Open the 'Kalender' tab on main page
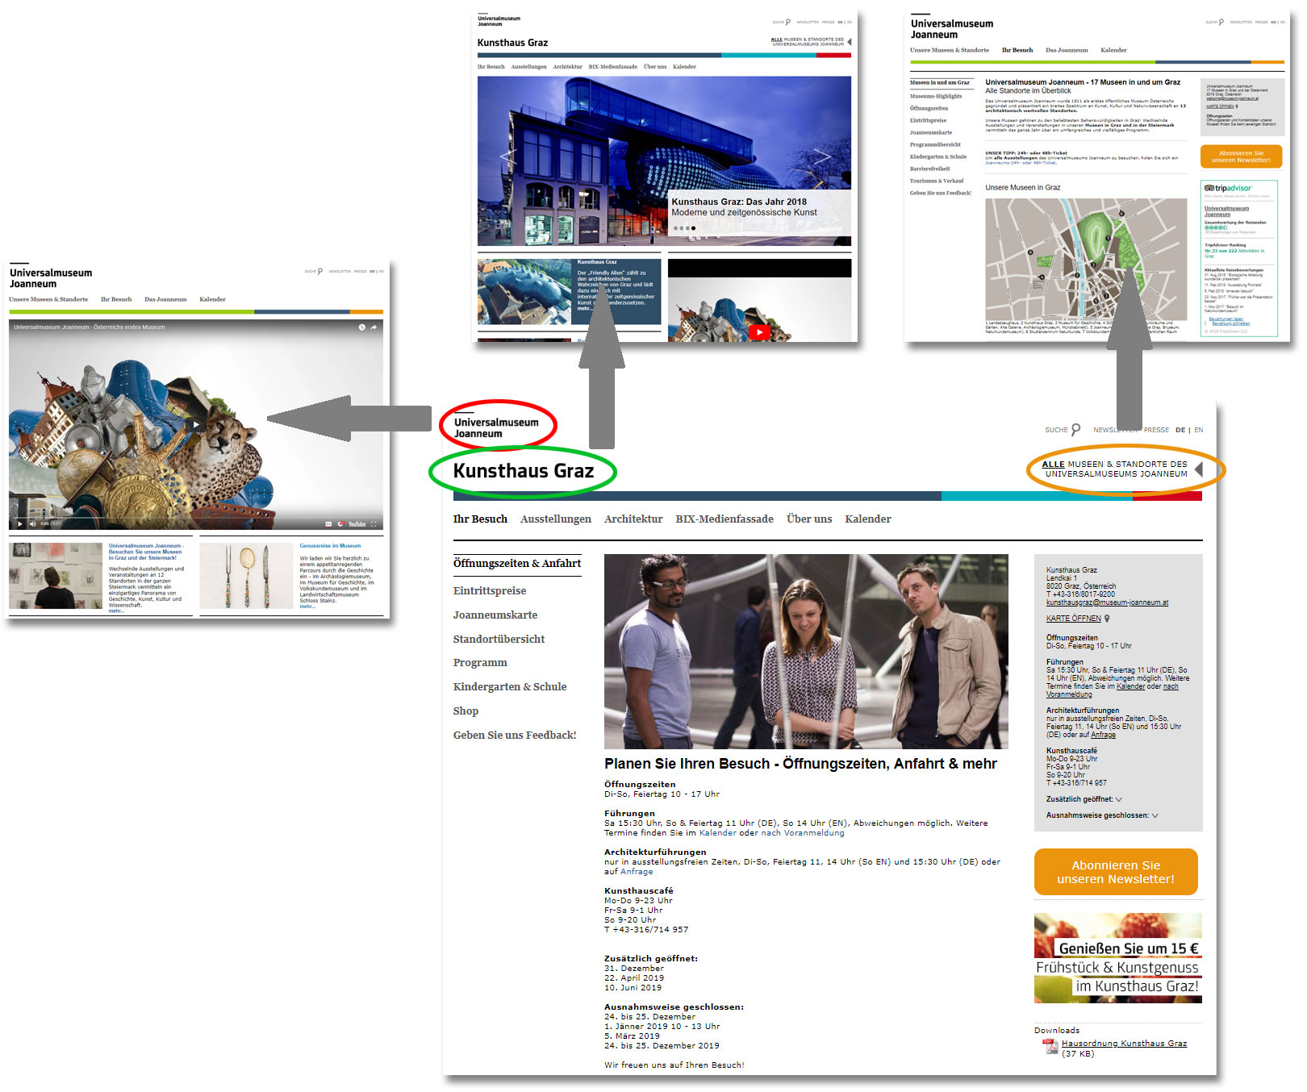 click(x=868, y=519)
